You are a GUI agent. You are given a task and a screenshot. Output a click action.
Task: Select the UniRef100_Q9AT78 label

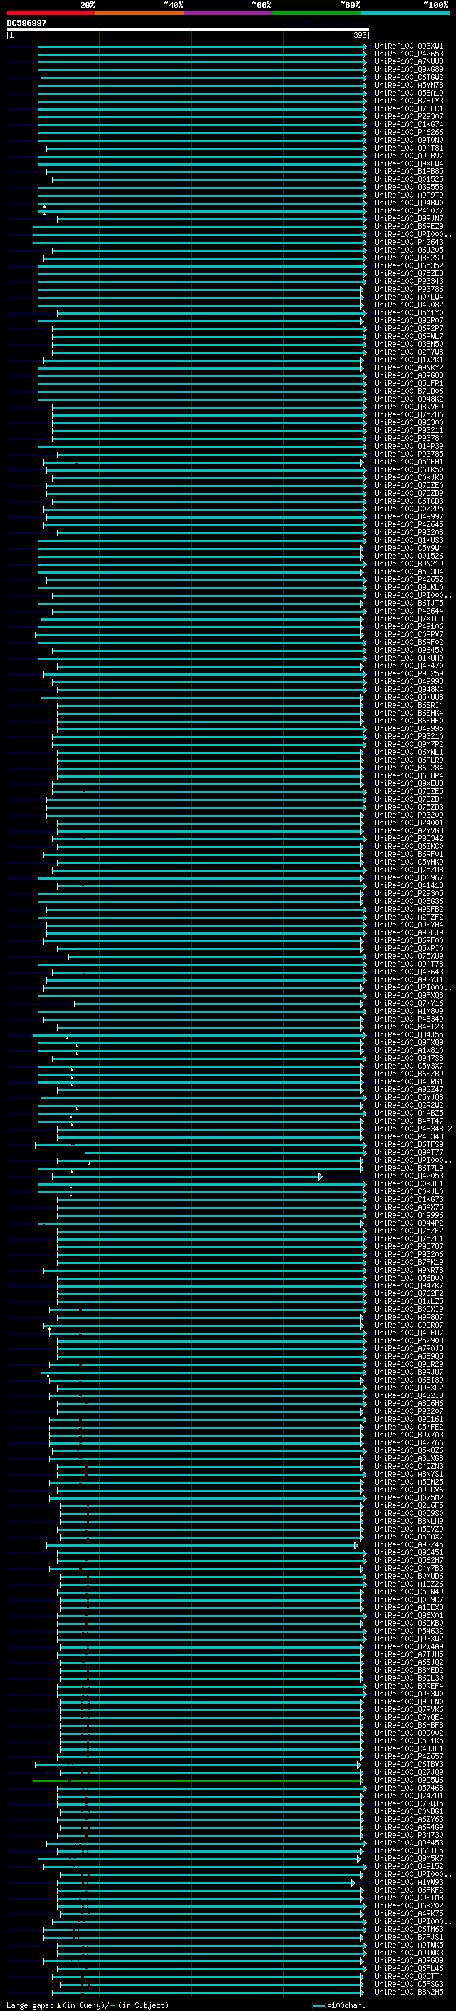click(x=408, y=965)
